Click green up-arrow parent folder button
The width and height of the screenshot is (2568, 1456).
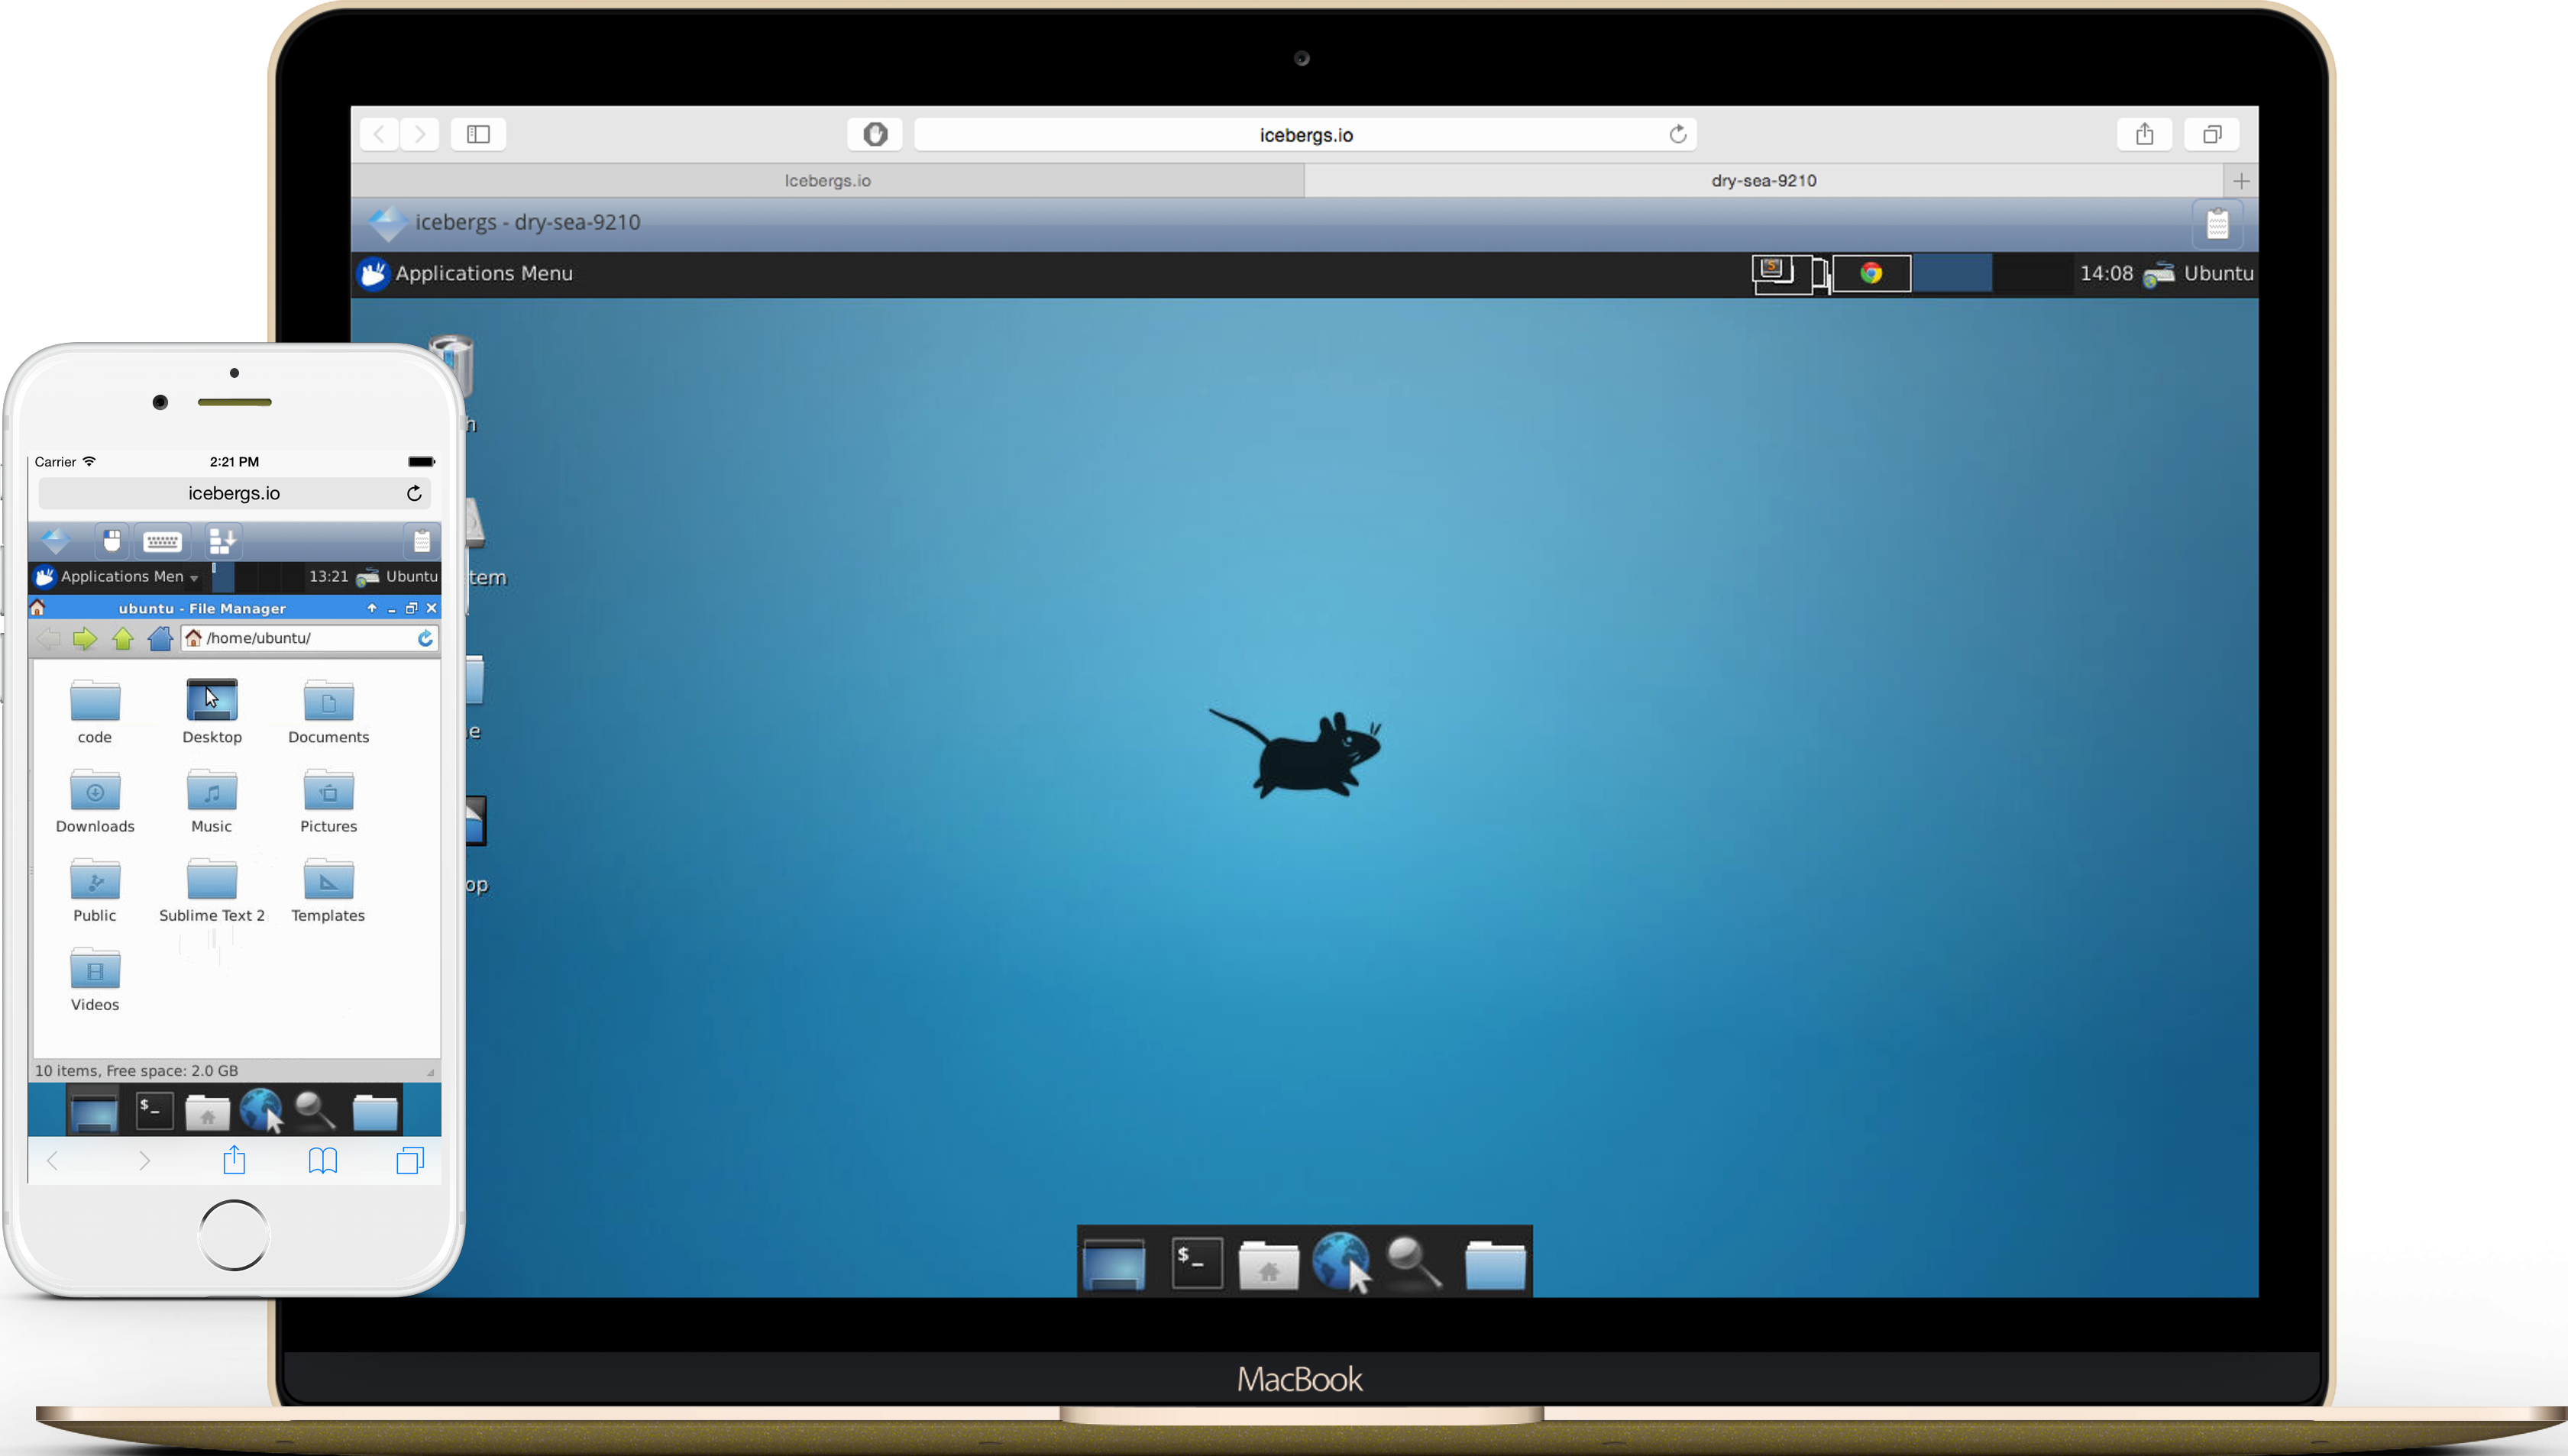[123, 638]
